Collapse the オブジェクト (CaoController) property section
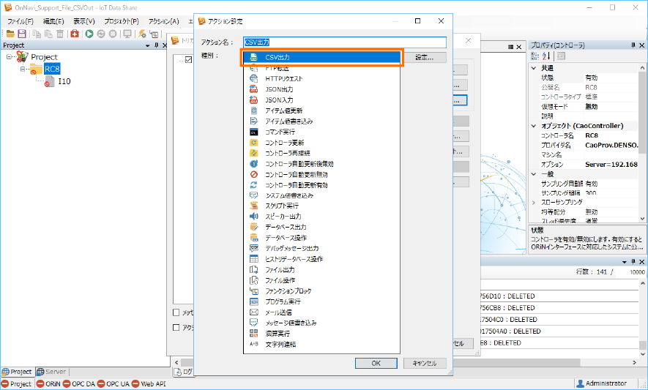Image resolution: width=648 pixels, height=390 pixels. coord(535,126)
